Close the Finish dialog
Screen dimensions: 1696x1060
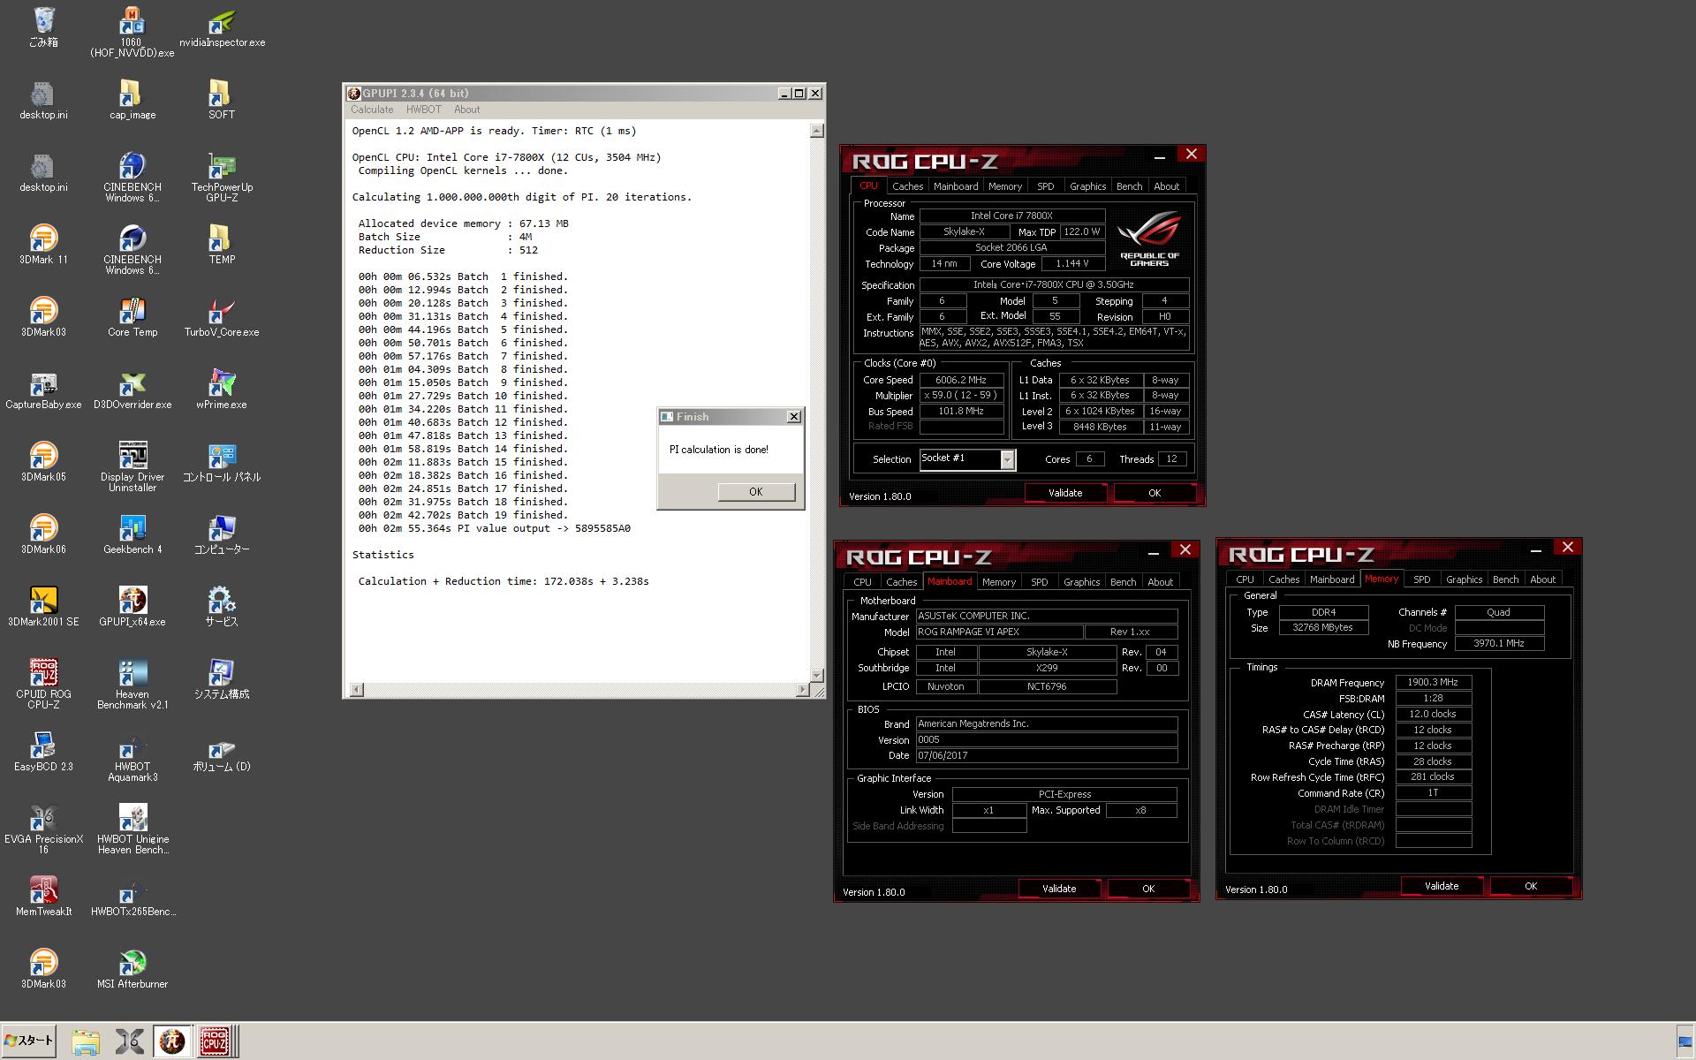pyautogui.click(x=793, y=417)
